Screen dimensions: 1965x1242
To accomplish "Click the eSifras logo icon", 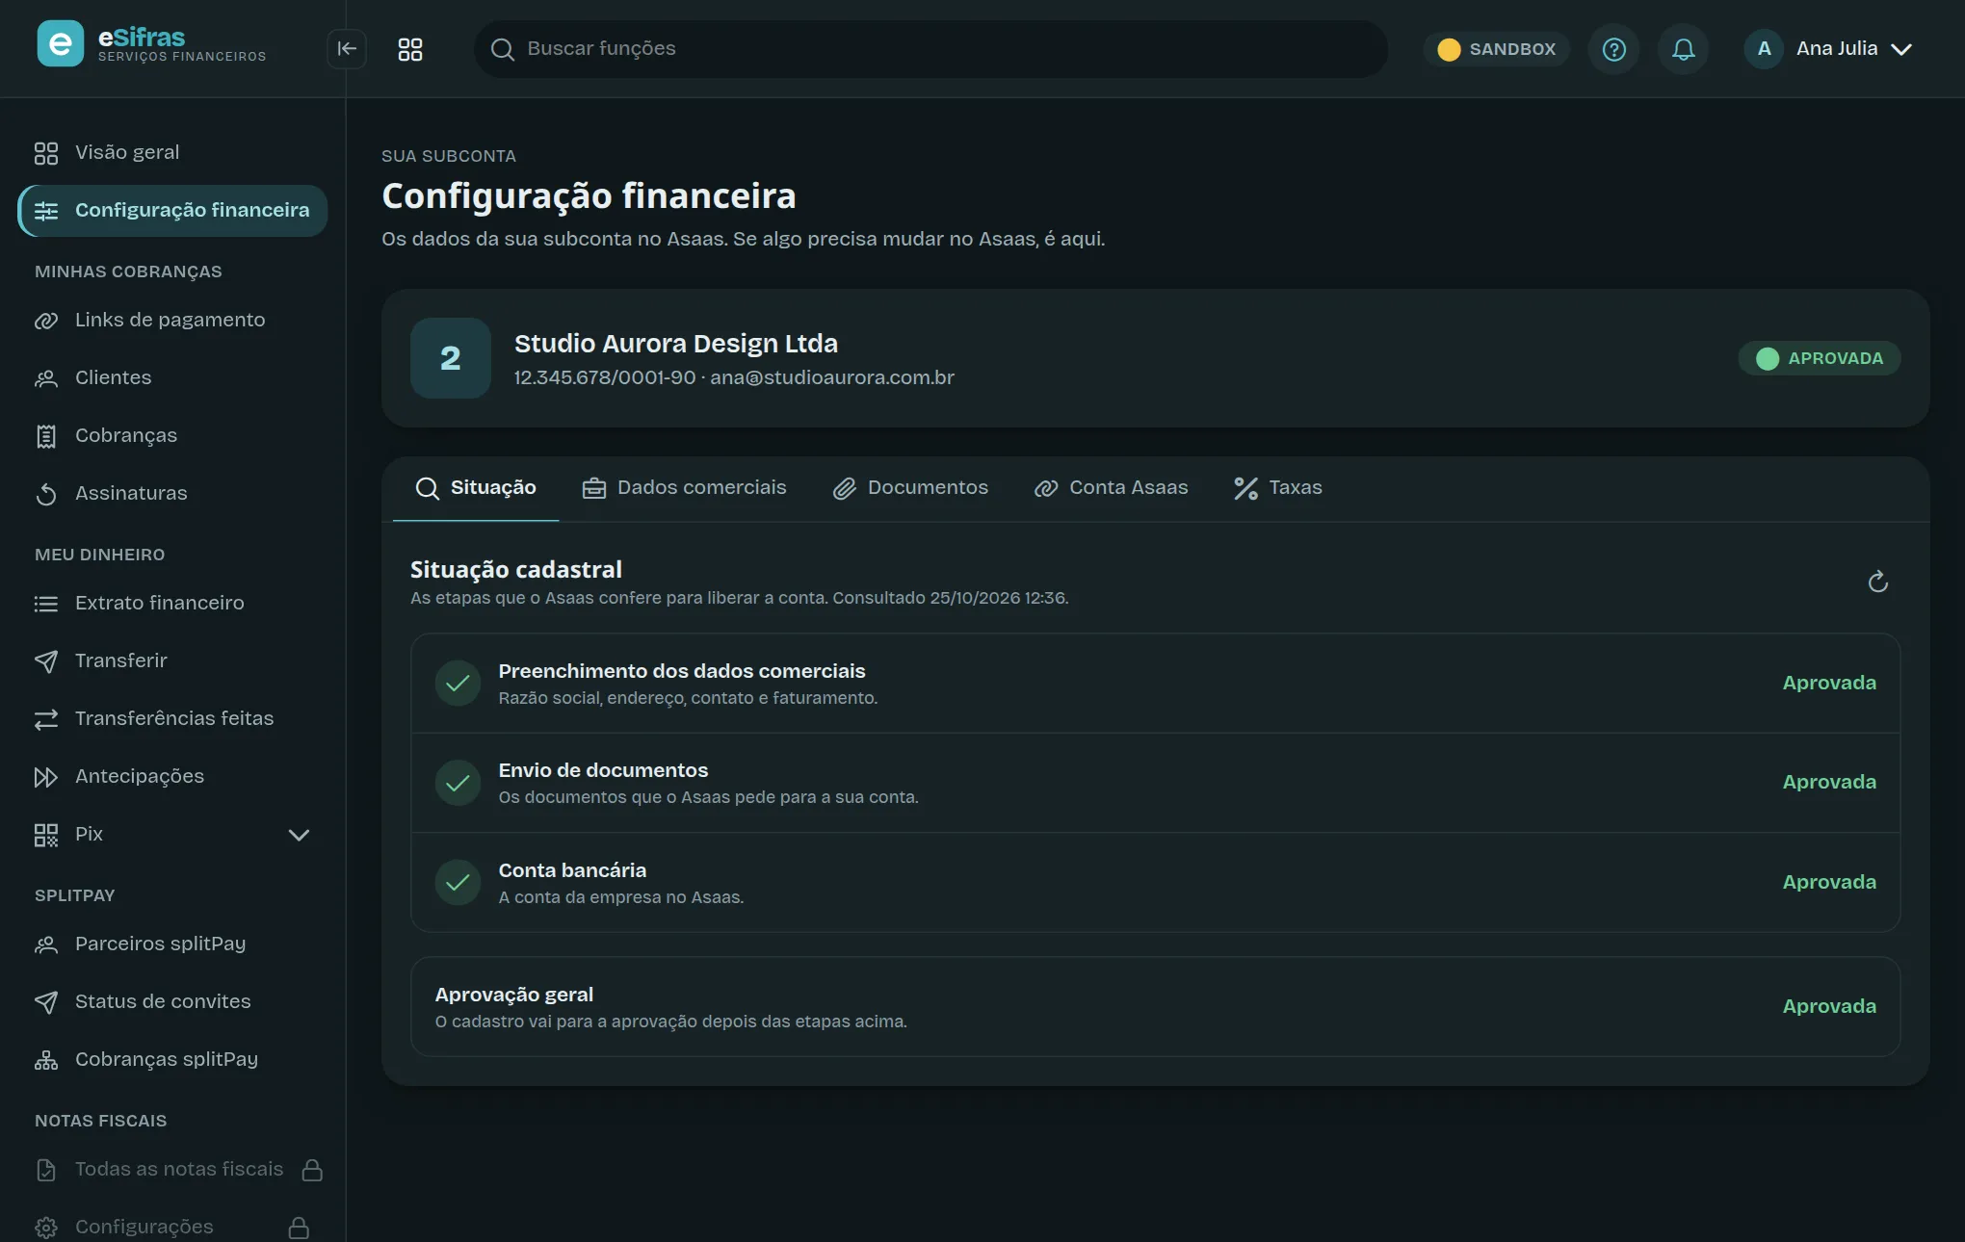I will point(61,44).
